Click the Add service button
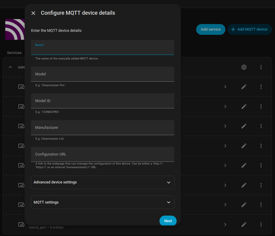The image size is (275, 236). click(x=211, y=29)
